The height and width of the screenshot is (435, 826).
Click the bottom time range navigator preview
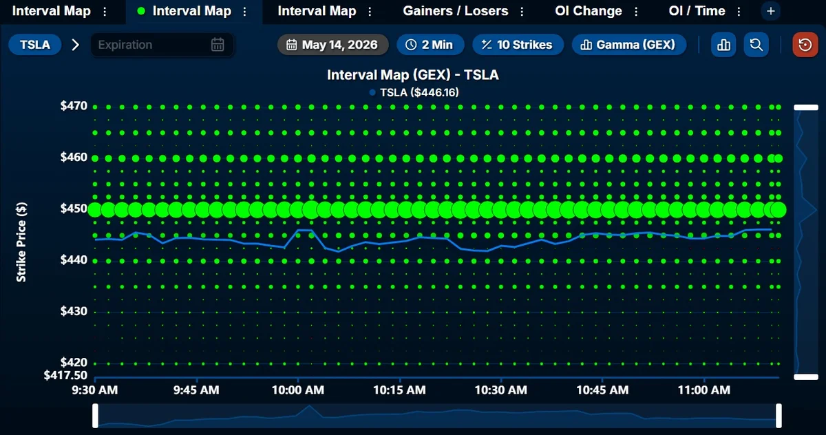tap(437, 416)
